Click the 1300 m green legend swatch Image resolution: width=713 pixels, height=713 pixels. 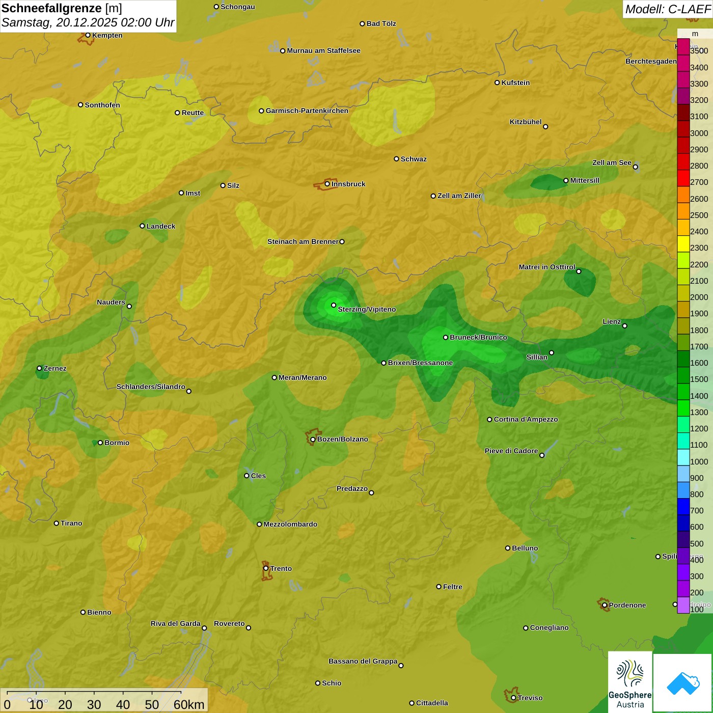pos(683,408)
